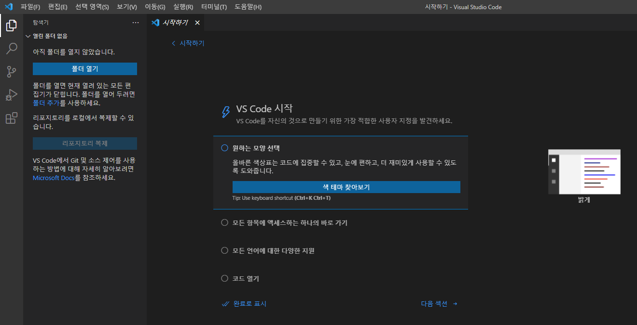Open the 파일(F) menu
The width and height of the screenshot is (637, 325).
point(30,7)
